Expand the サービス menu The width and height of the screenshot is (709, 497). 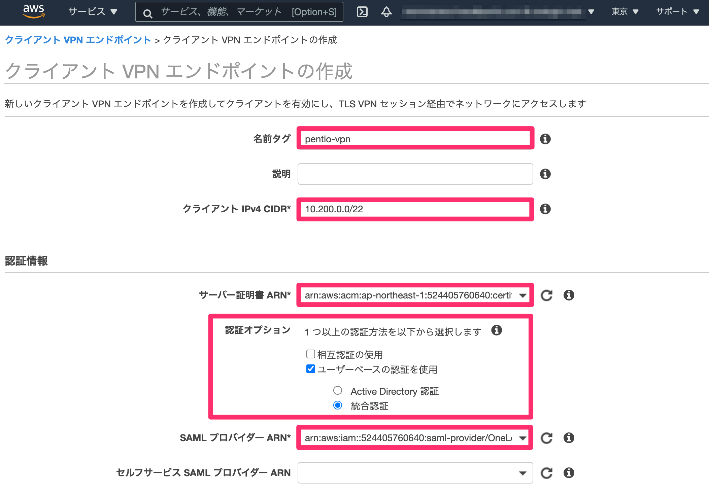pyautogui.click(x=93, y=12)
